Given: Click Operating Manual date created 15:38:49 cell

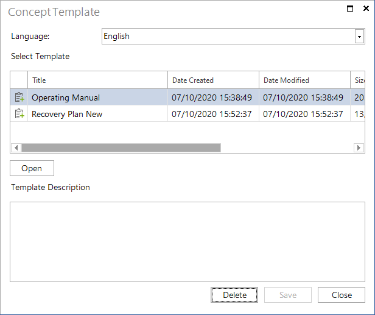Looking at the screenshot, I should 213,97.
